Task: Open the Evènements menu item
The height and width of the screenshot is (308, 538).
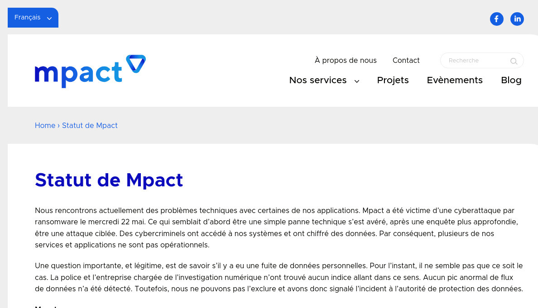Action: pyautogui.click(x=455, y=80)
